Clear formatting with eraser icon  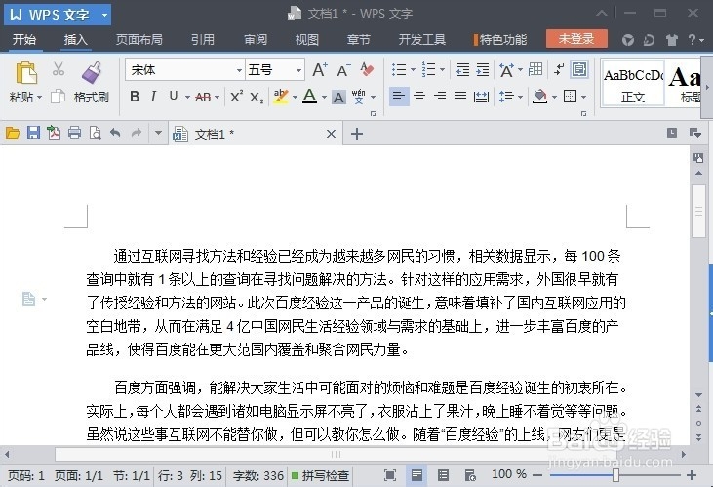[x=367, y=69]
